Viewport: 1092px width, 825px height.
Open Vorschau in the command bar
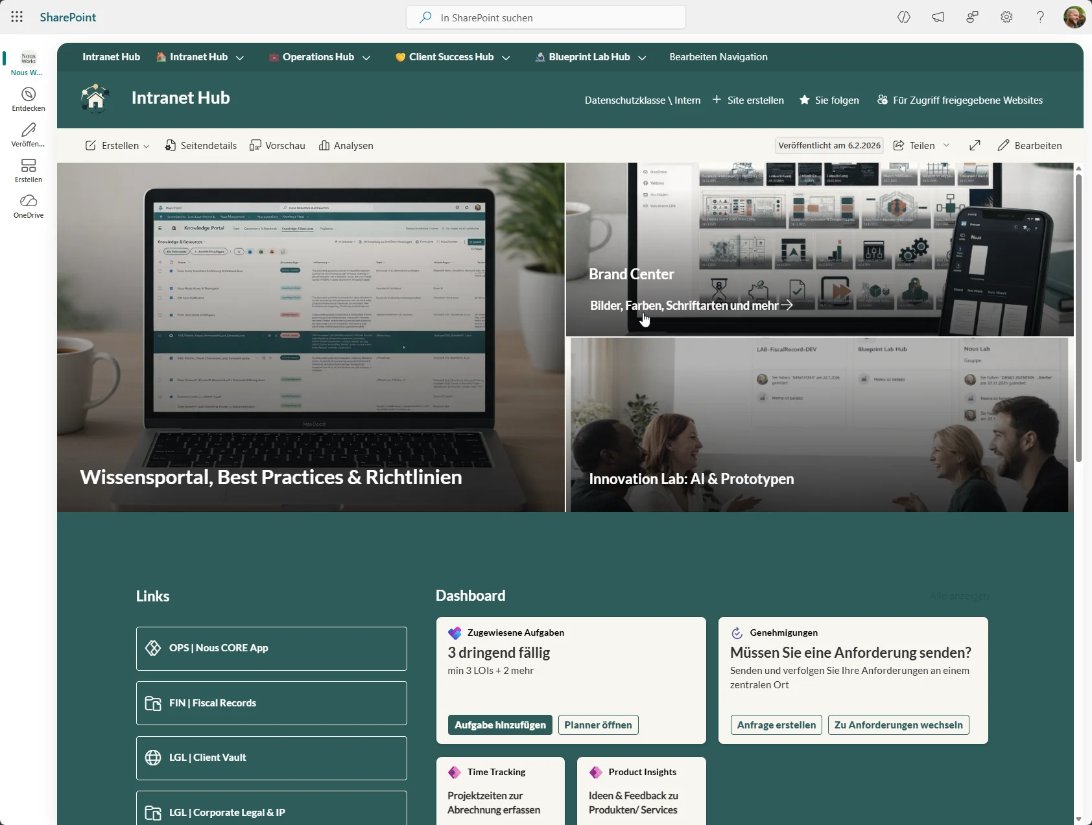(278, 145)
